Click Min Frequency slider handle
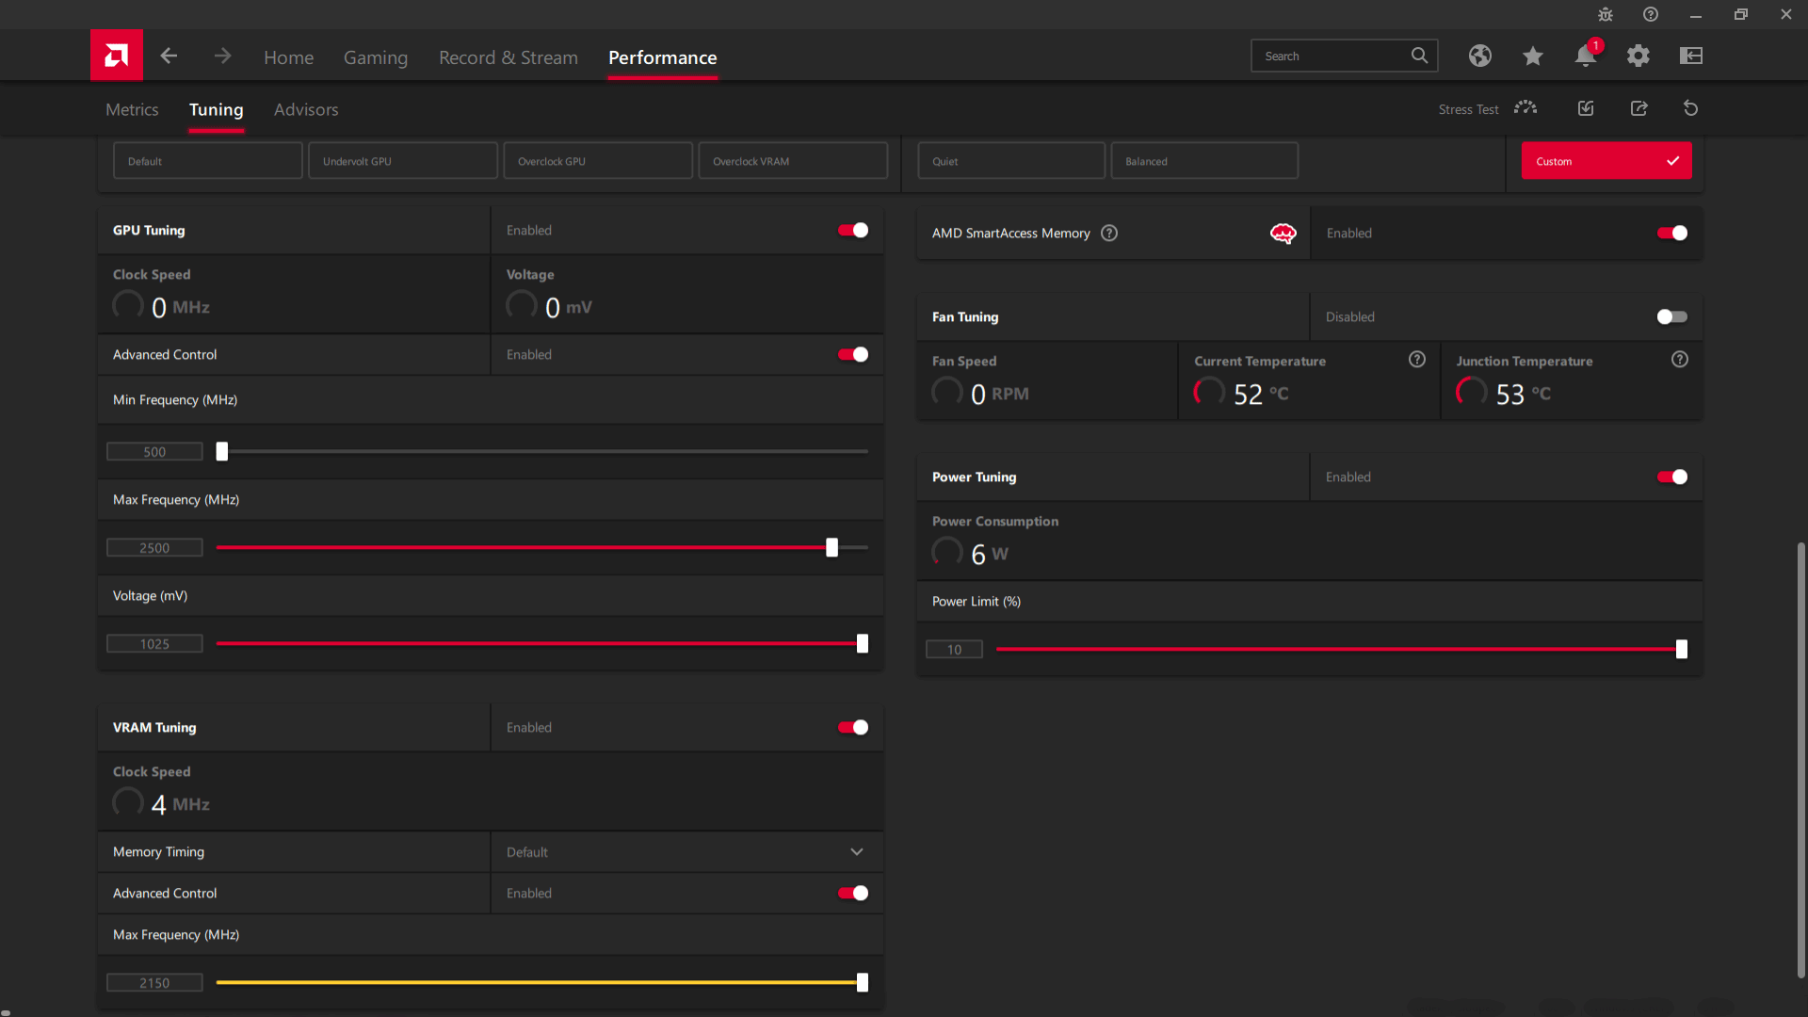 click(x=222, y=452)
